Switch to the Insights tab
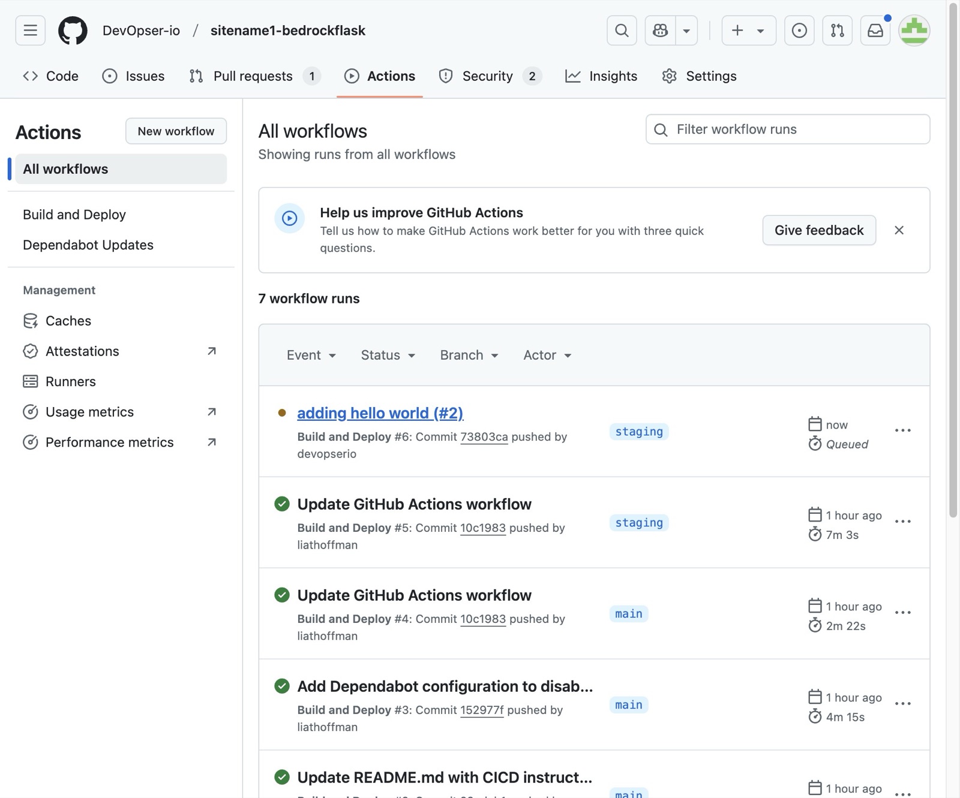 coord(601,76)
